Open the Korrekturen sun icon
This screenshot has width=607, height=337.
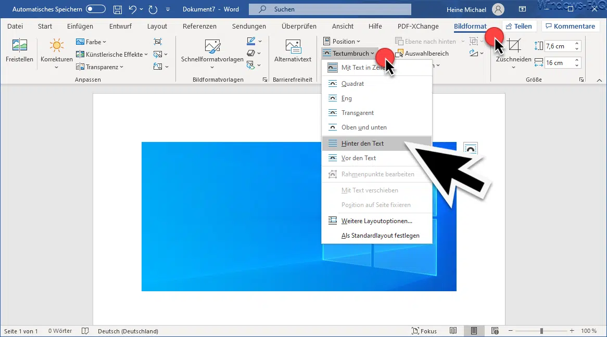click(x=57, y=46)
